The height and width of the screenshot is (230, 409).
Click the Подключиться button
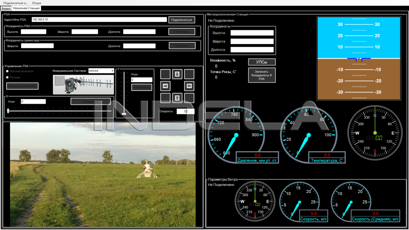click(182, 20)
